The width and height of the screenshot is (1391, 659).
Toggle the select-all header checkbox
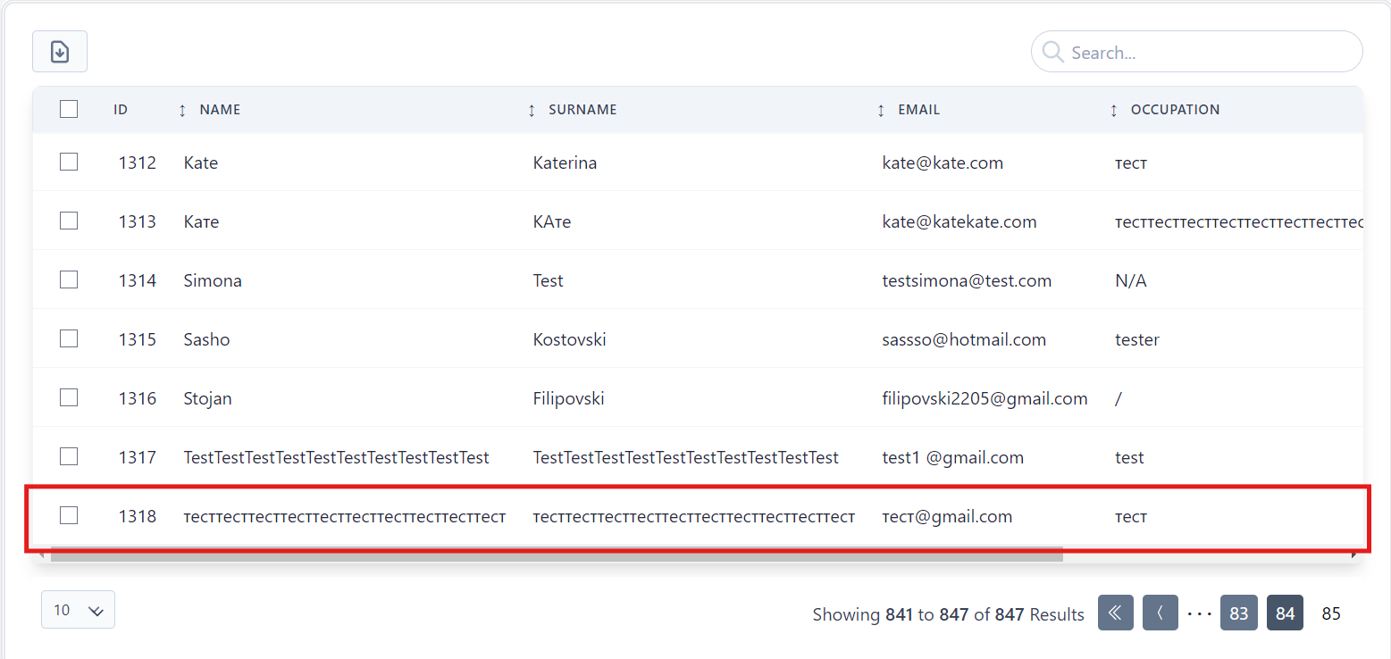(69, 109)
